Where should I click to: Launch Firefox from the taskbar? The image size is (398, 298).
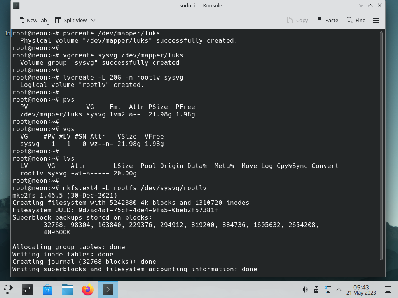point(87,289)
